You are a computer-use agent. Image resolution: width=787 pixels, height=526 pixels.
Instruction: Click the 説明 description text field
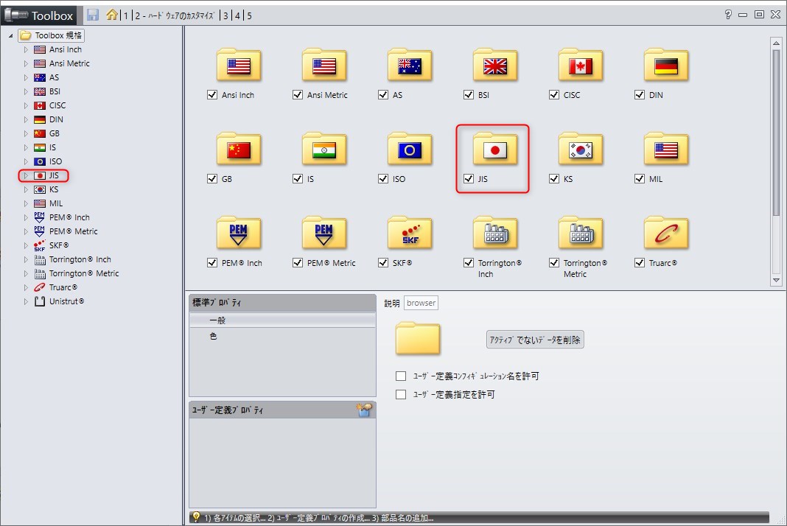421,303
